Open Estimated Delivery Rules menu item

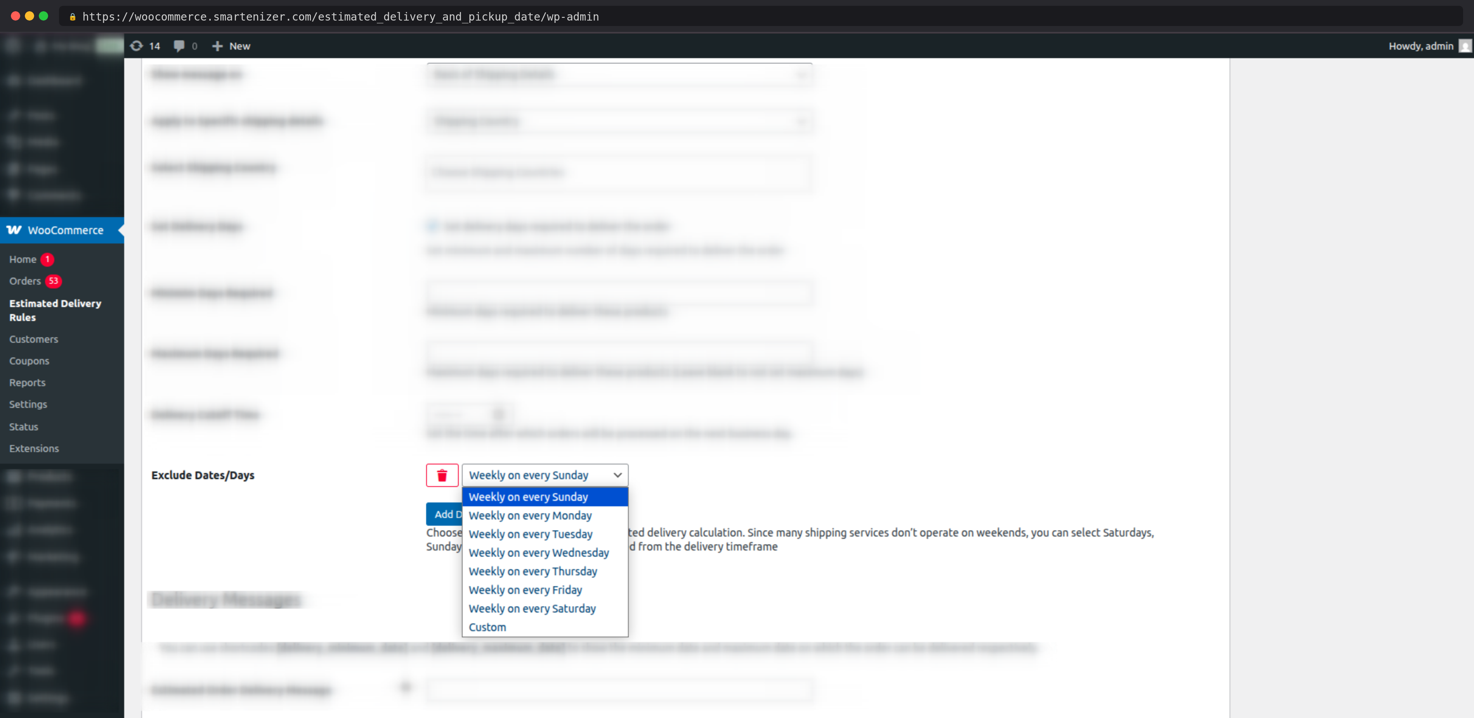[x=55, y=310]
